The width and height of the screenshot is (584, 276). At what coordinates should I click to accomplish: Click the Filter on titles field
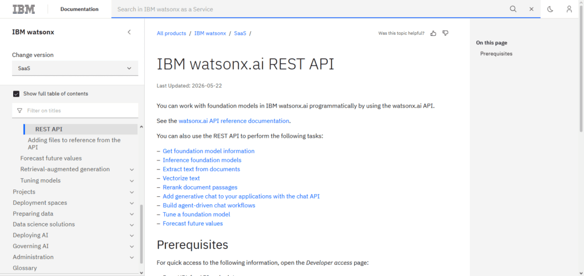75,111
